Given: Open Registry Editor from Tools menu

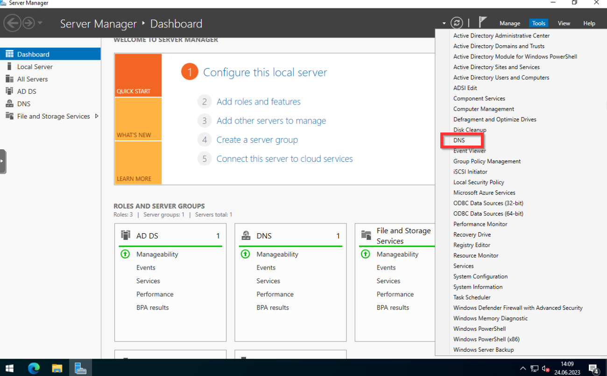Looking at the screenshot, I should pos(472,245).
